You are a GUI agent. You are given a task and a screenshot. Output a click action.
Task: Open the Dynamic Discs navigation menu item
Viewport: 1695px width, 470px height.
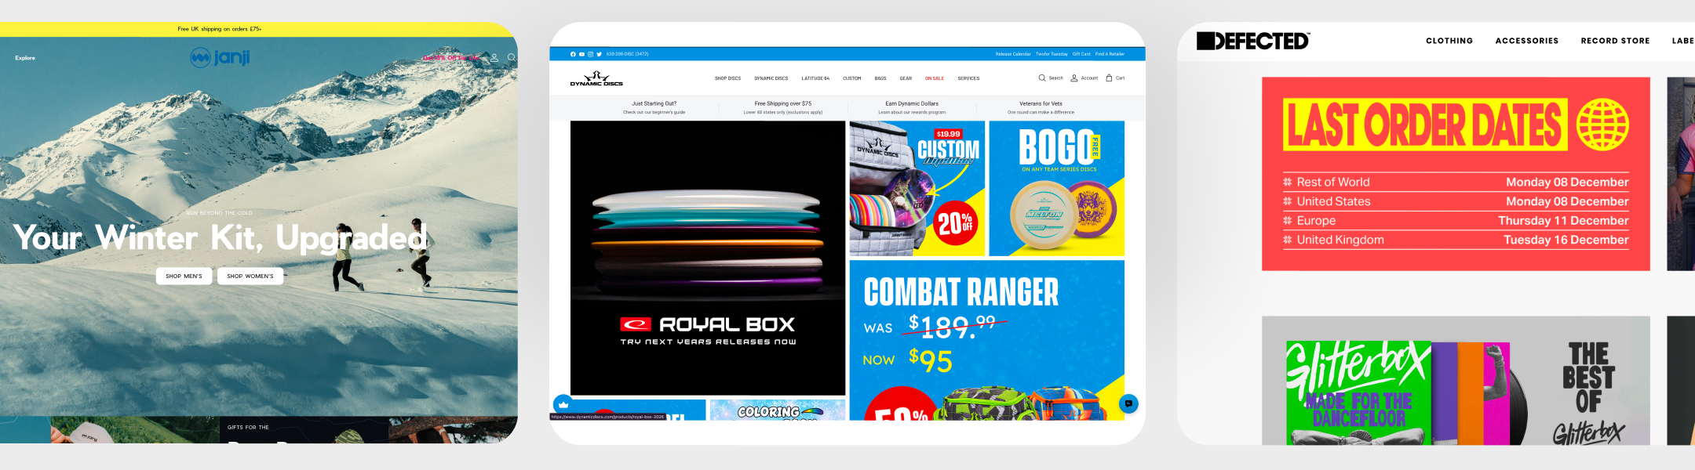point(771,78)
